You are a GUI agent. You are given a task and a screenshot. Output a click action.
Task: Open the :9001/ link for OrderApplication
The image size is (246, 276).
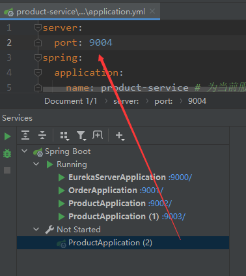click(x=152, y=191)
